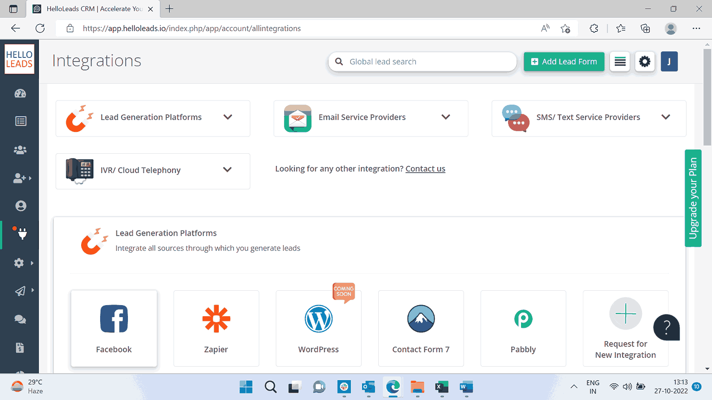
Task: Expand SMS/ Text Service Providers dropdown
Action: (x=666, y=117)
